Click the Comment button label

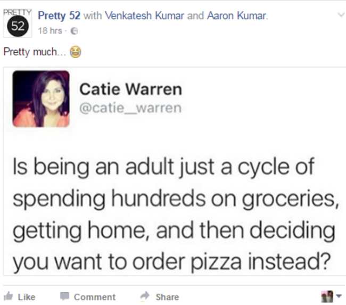95,297
